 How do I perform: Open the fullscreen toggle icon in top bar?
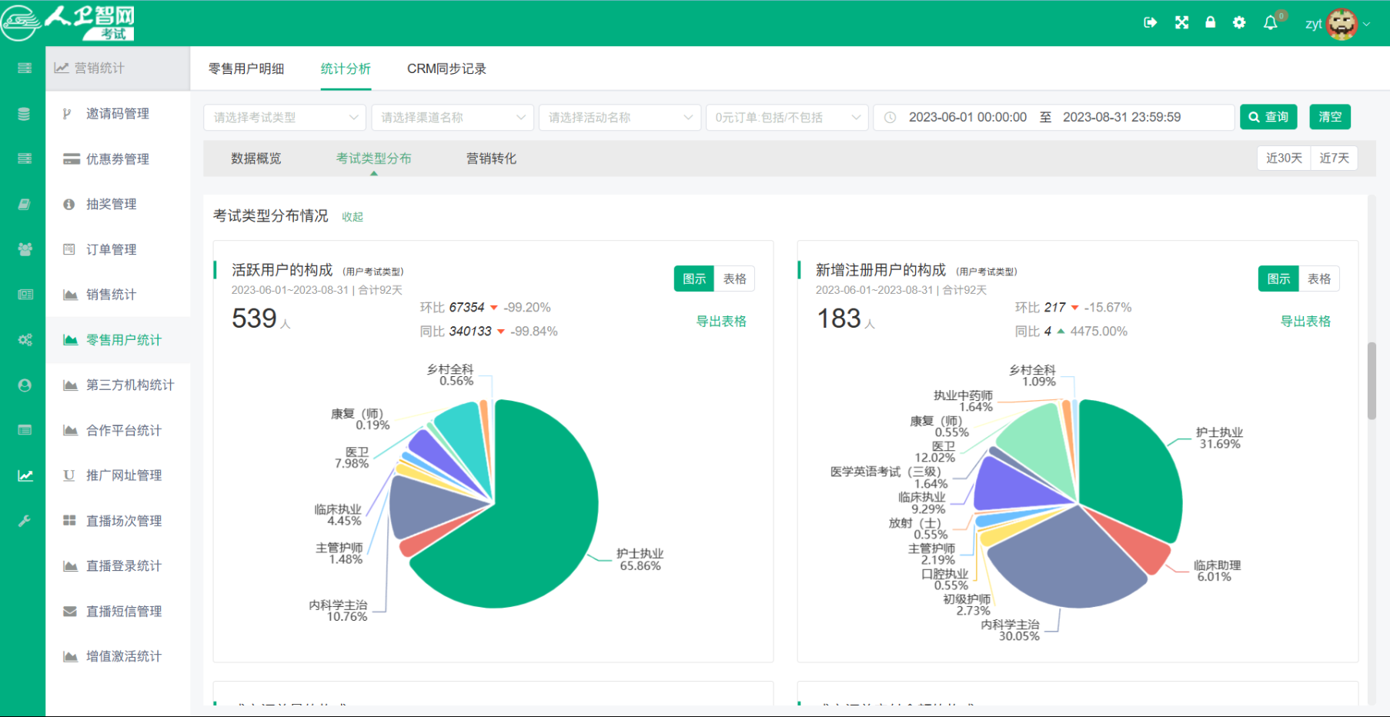tap(1181, 22)
